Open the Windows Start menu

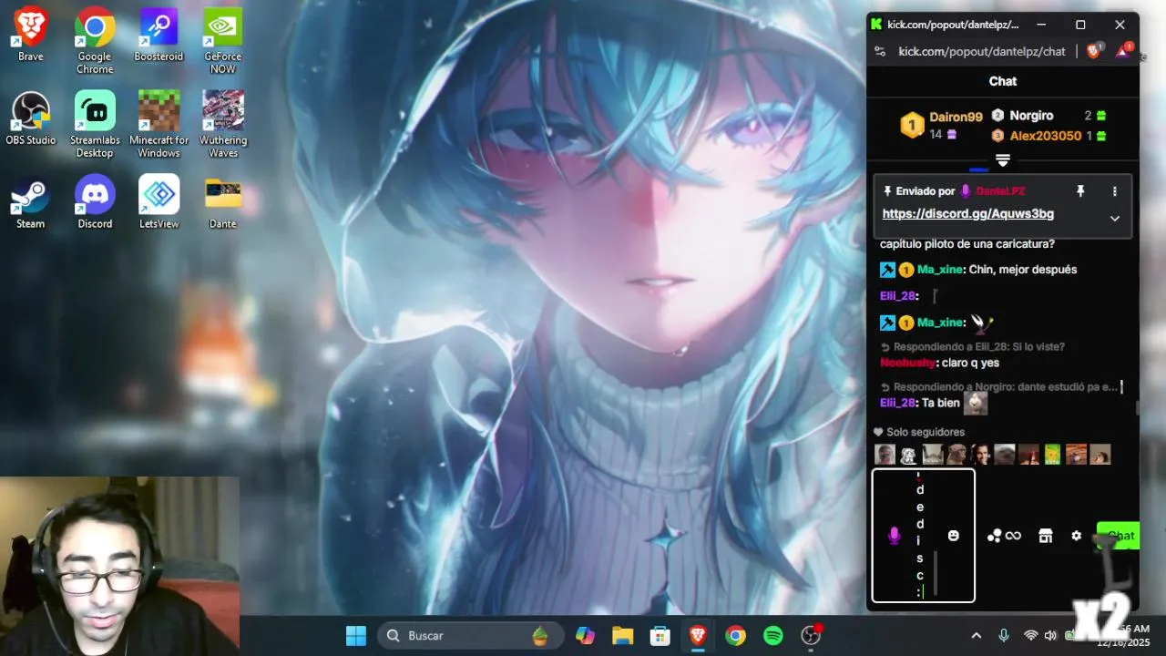pos(356,635)
